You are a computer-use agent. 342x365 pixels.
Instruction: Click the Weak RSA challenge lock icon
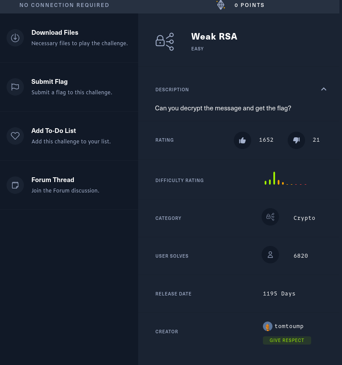pos(165,42)
